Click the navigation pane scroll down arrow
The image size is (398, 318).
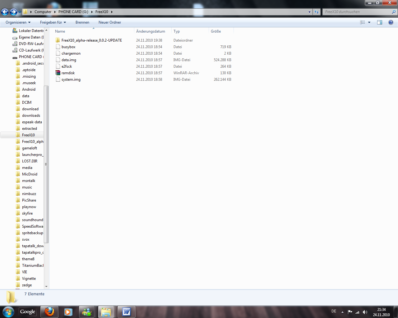(46, 286)
